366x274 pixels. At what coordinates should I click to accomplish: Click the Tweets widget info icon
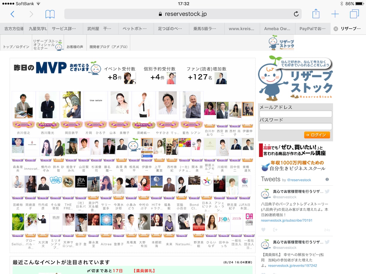pyautogui.click(x=327, y=179)
